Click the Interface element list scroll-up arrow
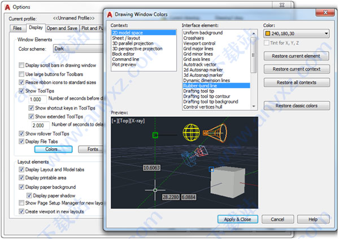 click(x=254, y=33)
